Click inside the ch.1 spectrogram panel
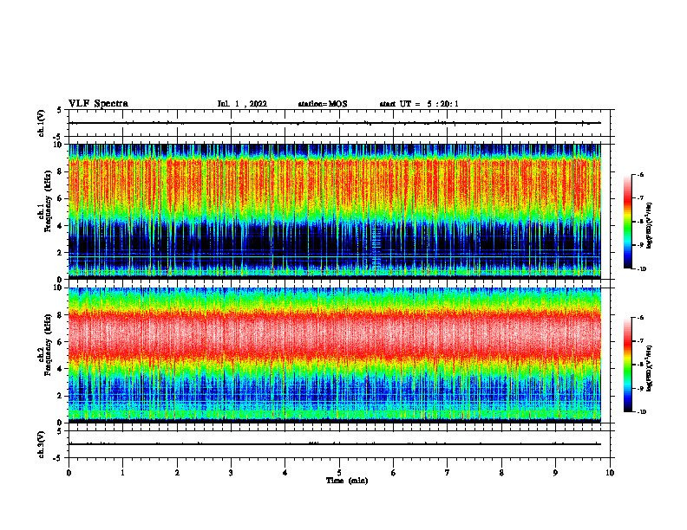Image resolution: width=687 pixels, height=530 pixels. coord(335,211)
